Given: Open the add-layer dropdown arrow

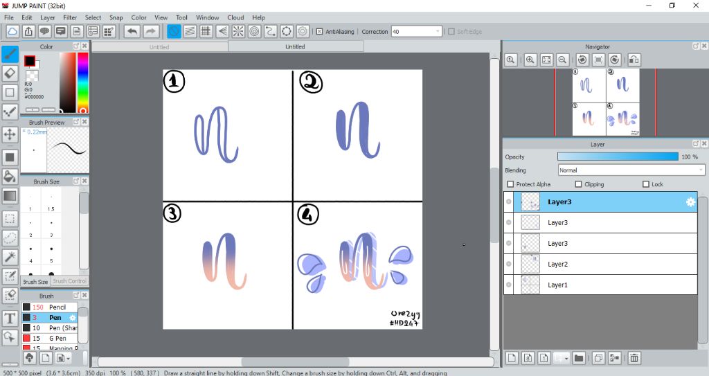Looking at the screenshot, I should coord(566,359).
